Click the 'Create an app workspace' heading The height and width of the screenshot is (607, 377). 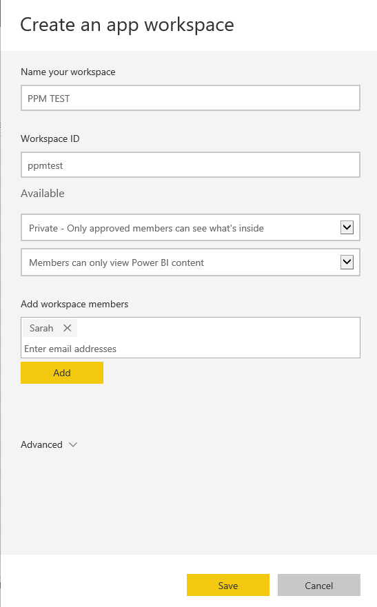pyautogui.click(x=127, y=25)
